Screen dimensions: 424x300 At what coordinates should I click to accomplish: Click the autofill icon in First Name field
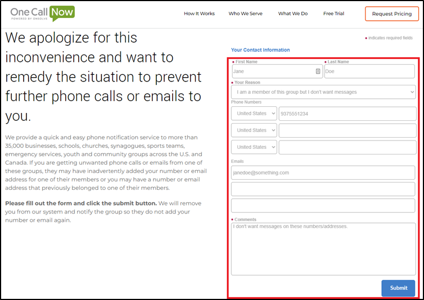coord(318,71)
